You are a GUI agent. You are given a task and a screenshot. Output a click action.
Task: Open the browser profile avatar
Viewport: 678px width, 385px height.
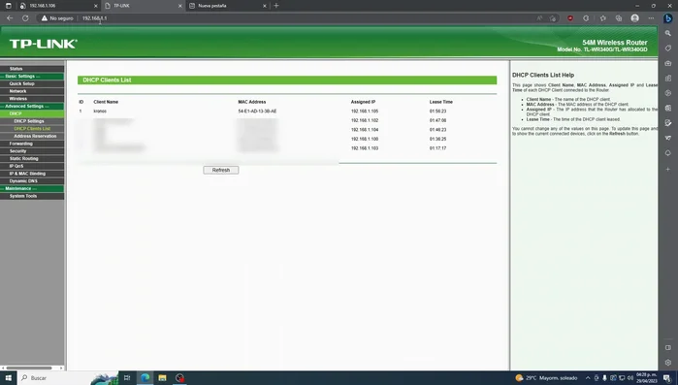634,18
